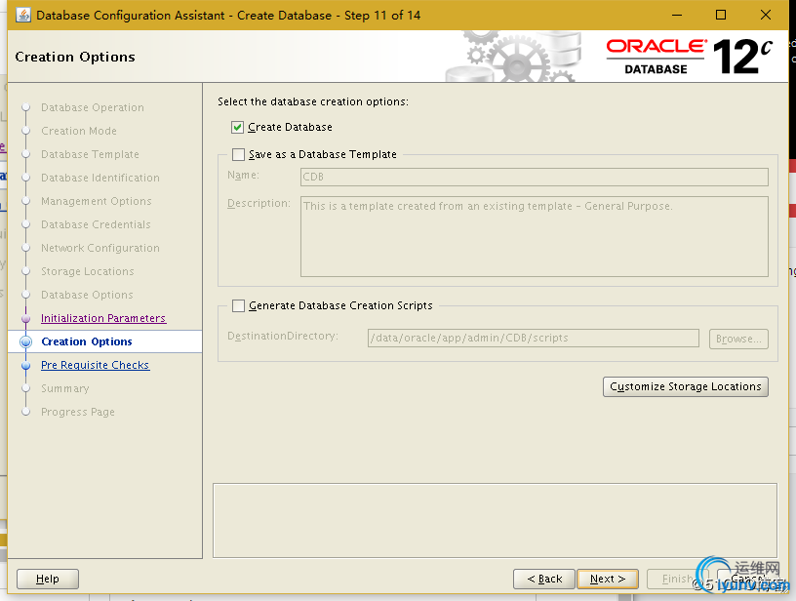Click the template Description text area
The width and height of the screenshot is (796, 601).
point(534,236)
